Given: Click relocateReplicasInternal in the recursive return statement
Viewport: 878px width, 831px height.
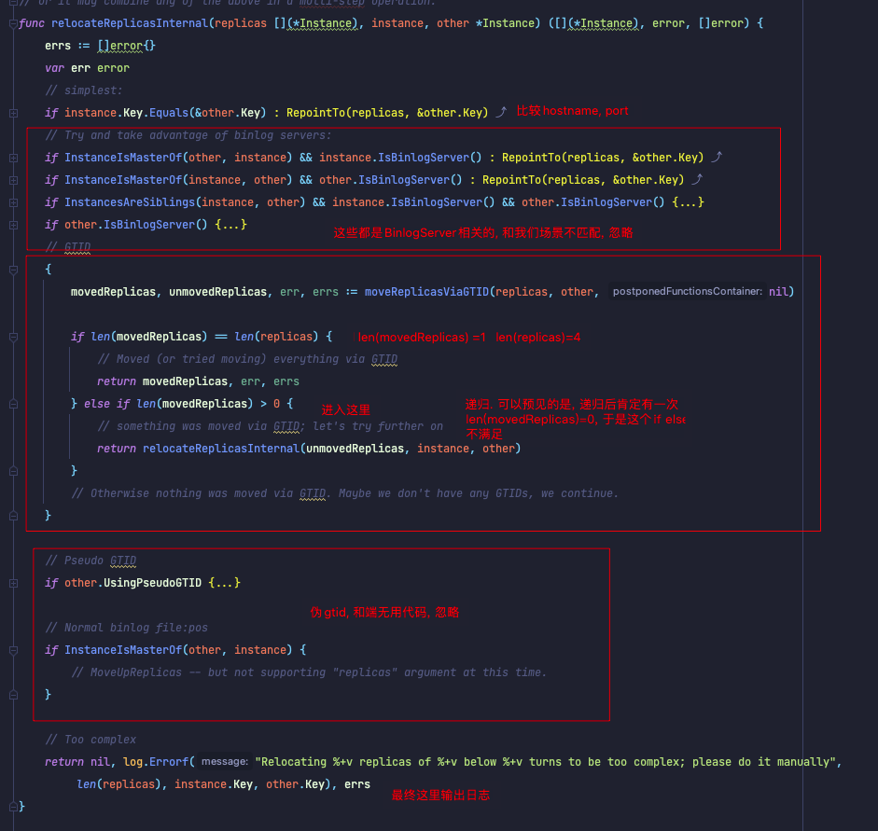Looking at the screenshot, I should pyautogui.click(x=221, y=449).
